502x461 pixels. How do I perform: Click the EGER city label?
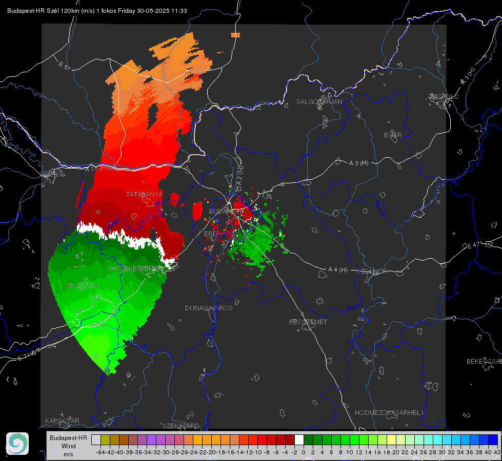pos(393,135)
